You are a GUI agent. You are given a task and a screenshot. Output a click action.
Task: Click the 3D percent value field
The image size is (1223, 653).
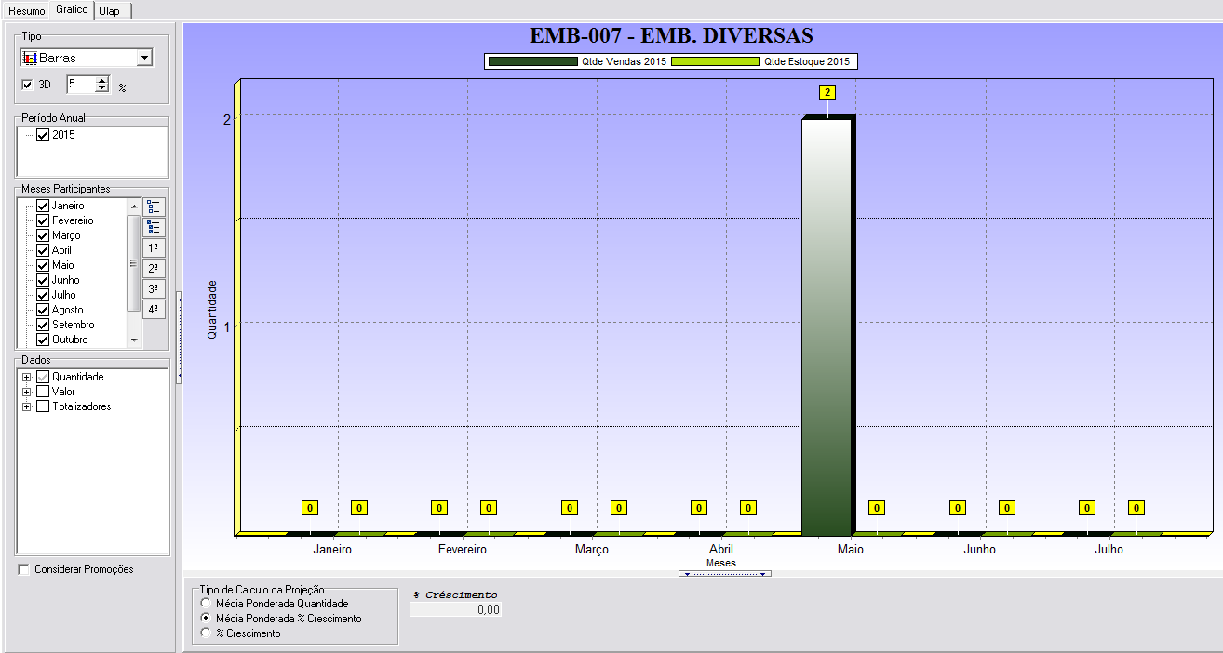tap(80, 85)
